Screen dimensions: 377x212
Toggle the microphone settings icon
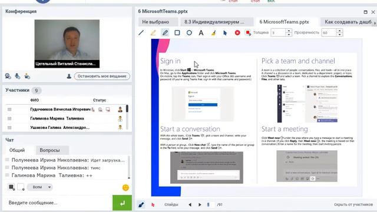pos(17,76)
